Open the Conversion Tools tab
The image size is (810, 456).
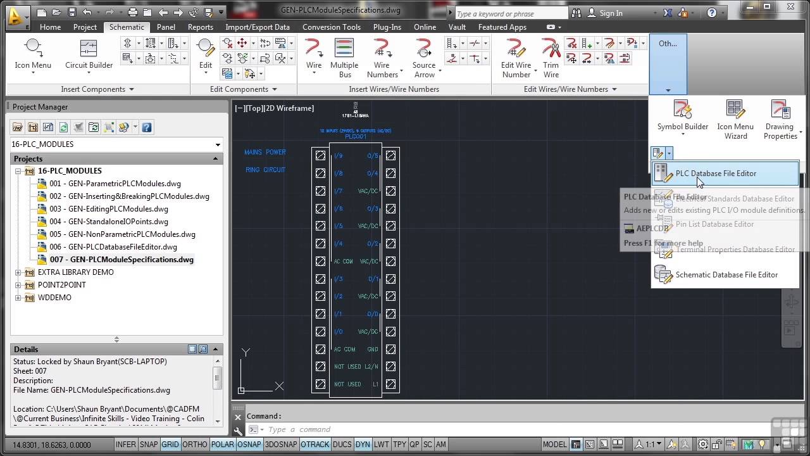click(332, 27)
